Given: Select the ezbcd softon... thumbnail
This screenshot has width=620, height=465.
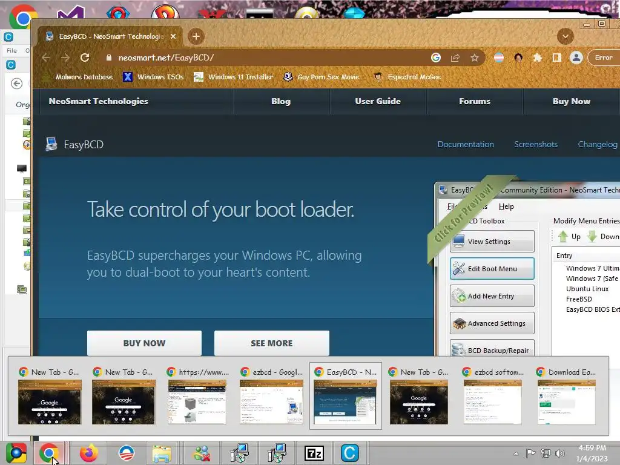Looking at the screenshot, I should tap(493, 396).
